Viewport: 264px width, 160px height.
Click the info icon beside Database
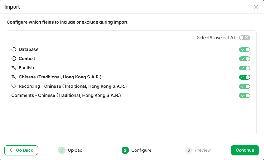pos(14,49)
